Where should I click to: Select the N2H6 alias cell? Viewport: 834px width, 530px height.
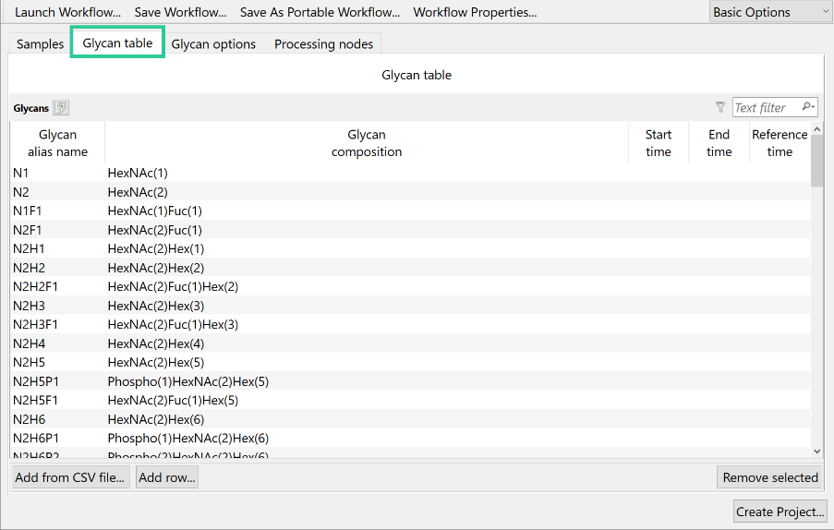pyautogui.click(x=29, y=419)
